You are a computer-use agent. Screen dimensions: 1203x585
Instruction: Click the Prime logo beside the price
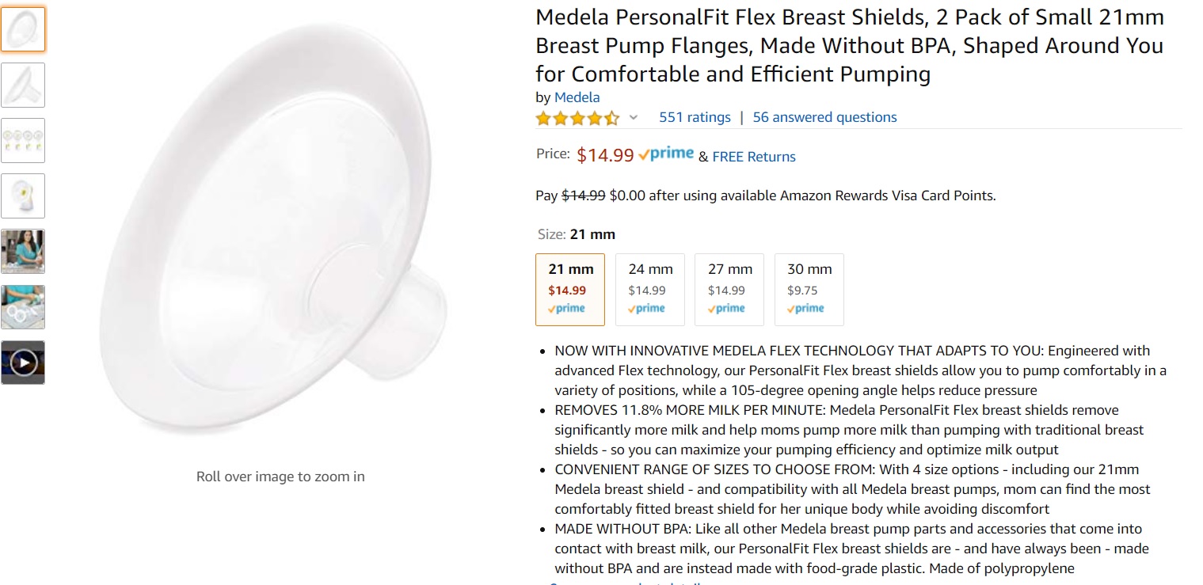point(666,154)
